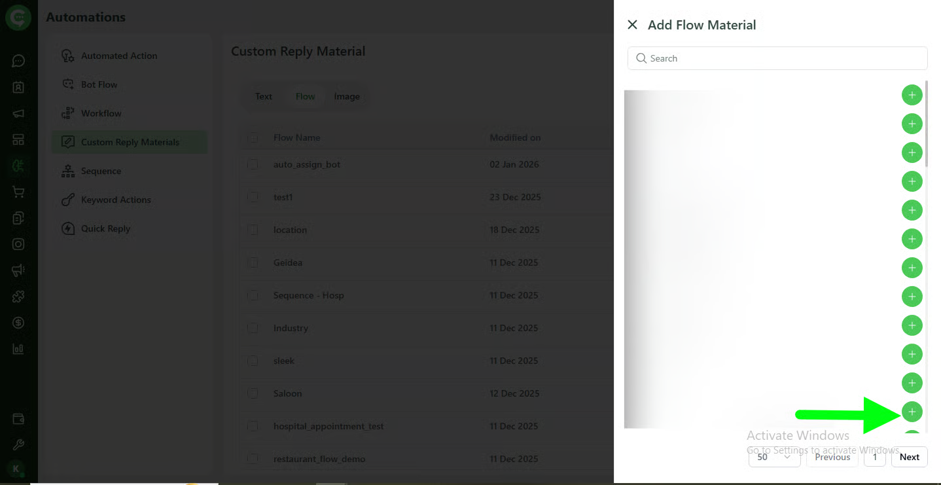This screenshot has height=485, width=941.
Task: Click the automation bot icon in sidebar
Action: pyautogui.click(x=18, y=166)
